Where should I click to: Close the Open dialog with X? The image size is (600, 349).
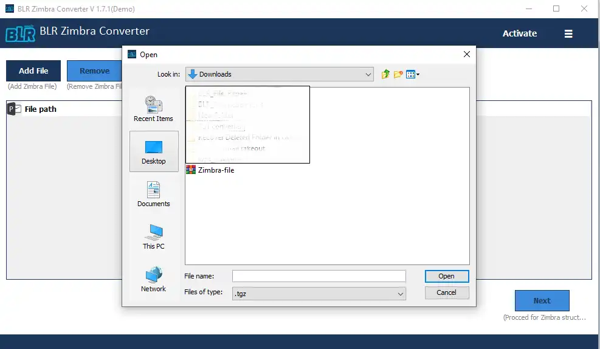466,54
